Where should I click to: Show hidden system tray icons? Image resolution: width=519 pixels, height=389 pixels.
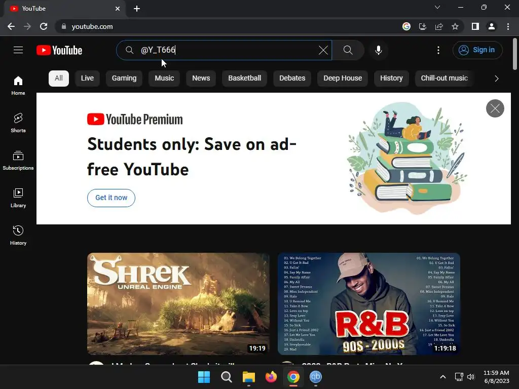point(443,377)
